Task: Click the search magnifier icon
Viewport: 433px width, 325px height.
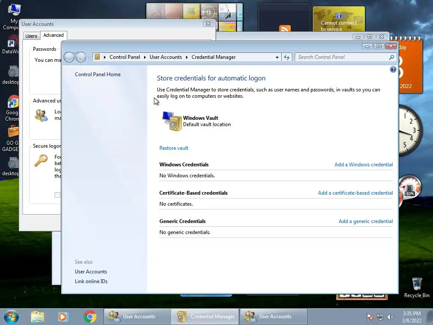Action: (x=392, y=57)
